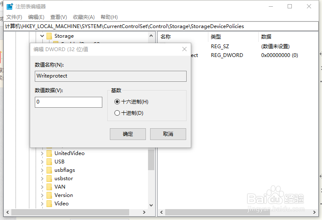Click the usbflags folder icon
The height and width of the screenshot is (220, 322).
tap(49, 170)
